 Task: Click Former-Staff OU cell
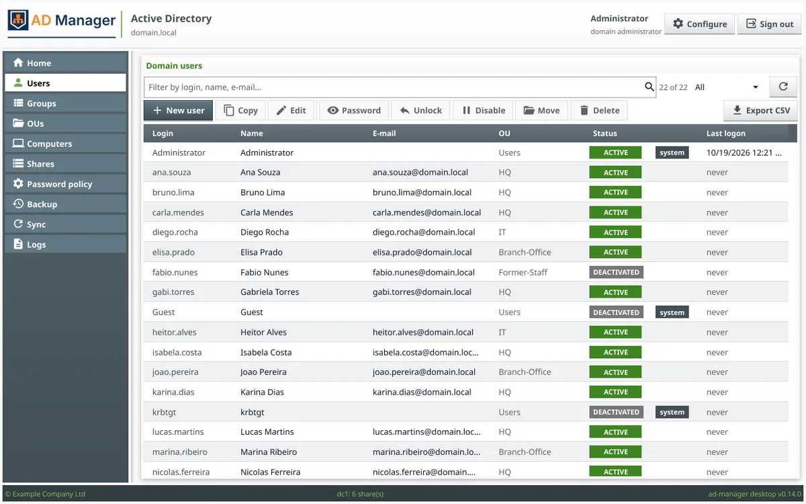[x=523, y=272]
